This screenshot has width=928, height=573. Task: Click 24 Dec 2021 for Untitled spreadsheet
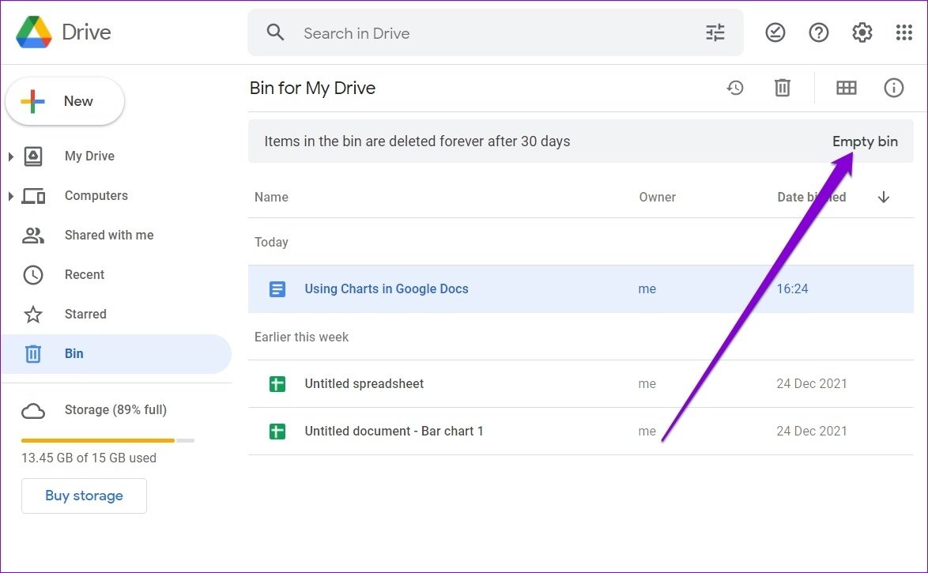coord(812,383)
